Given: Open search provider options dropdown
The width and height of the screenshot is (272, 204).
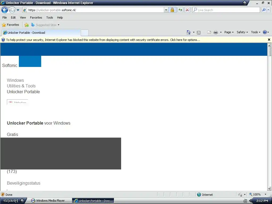Looking at the screenshot, I should tap(269, 10).
